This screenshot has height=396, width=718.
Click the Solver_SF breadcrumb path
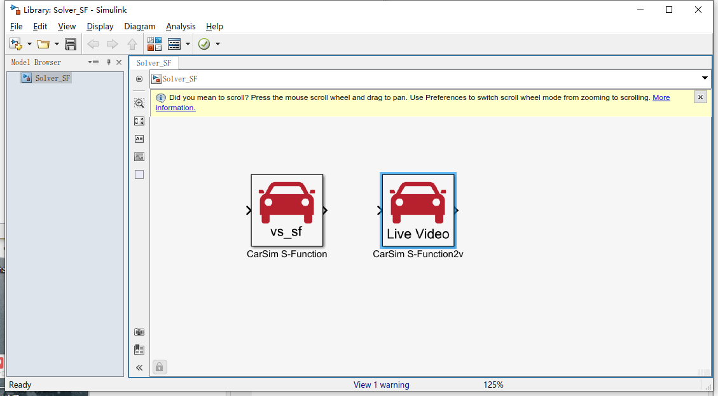click(x=180, y=79)
